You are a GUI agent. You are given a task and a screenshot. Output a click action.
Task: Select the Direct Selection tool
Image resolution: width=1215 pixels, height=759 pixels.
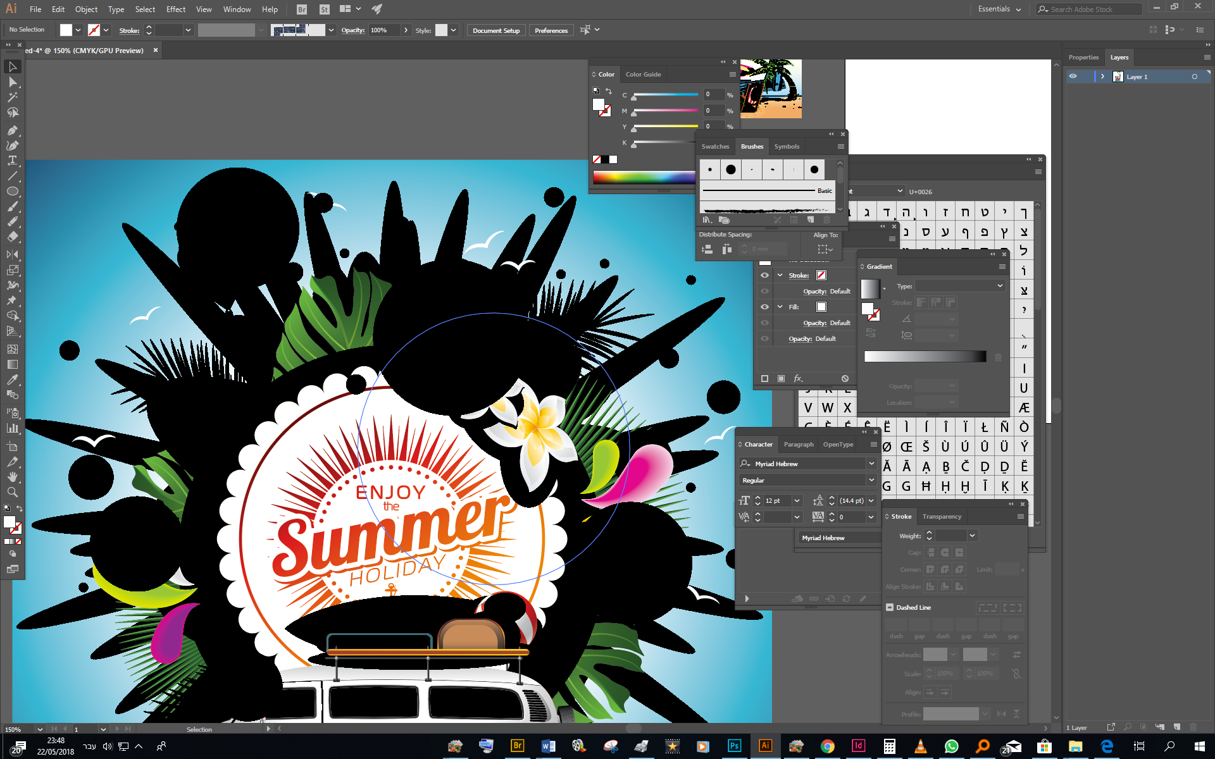pyautogui.click(x=12, y=82)
